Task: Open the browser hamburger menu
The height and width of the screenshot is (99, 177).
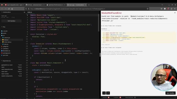Action: [175, 9]
